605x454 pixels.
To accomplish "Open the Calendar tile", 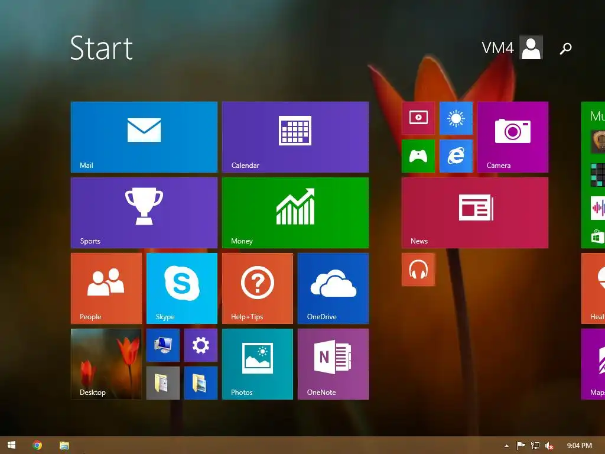I will 295,137.
